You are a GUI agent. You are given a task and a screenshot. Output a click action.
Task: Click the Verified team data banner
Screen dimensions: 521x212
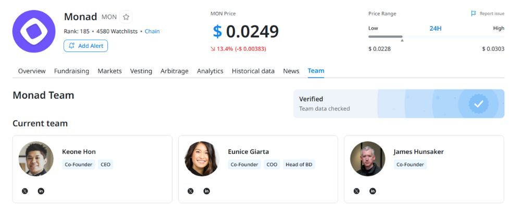[399, 103]
